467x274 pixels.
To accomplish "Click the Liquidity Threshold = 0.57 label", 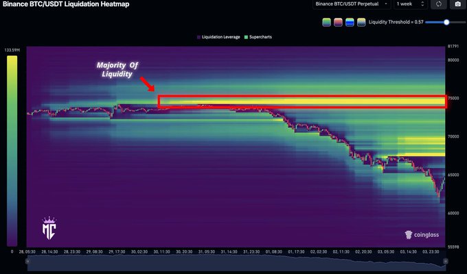I will click(396, 22).
